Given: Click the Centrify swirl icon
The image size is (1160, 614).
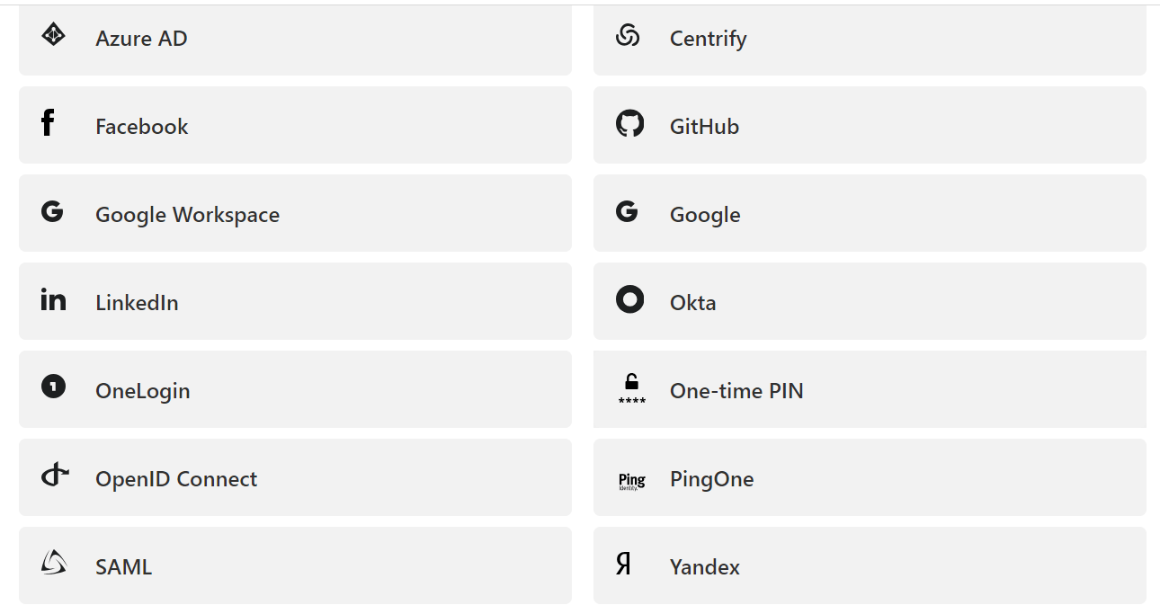Looking at the screenshot, I should tap(628, 35).
